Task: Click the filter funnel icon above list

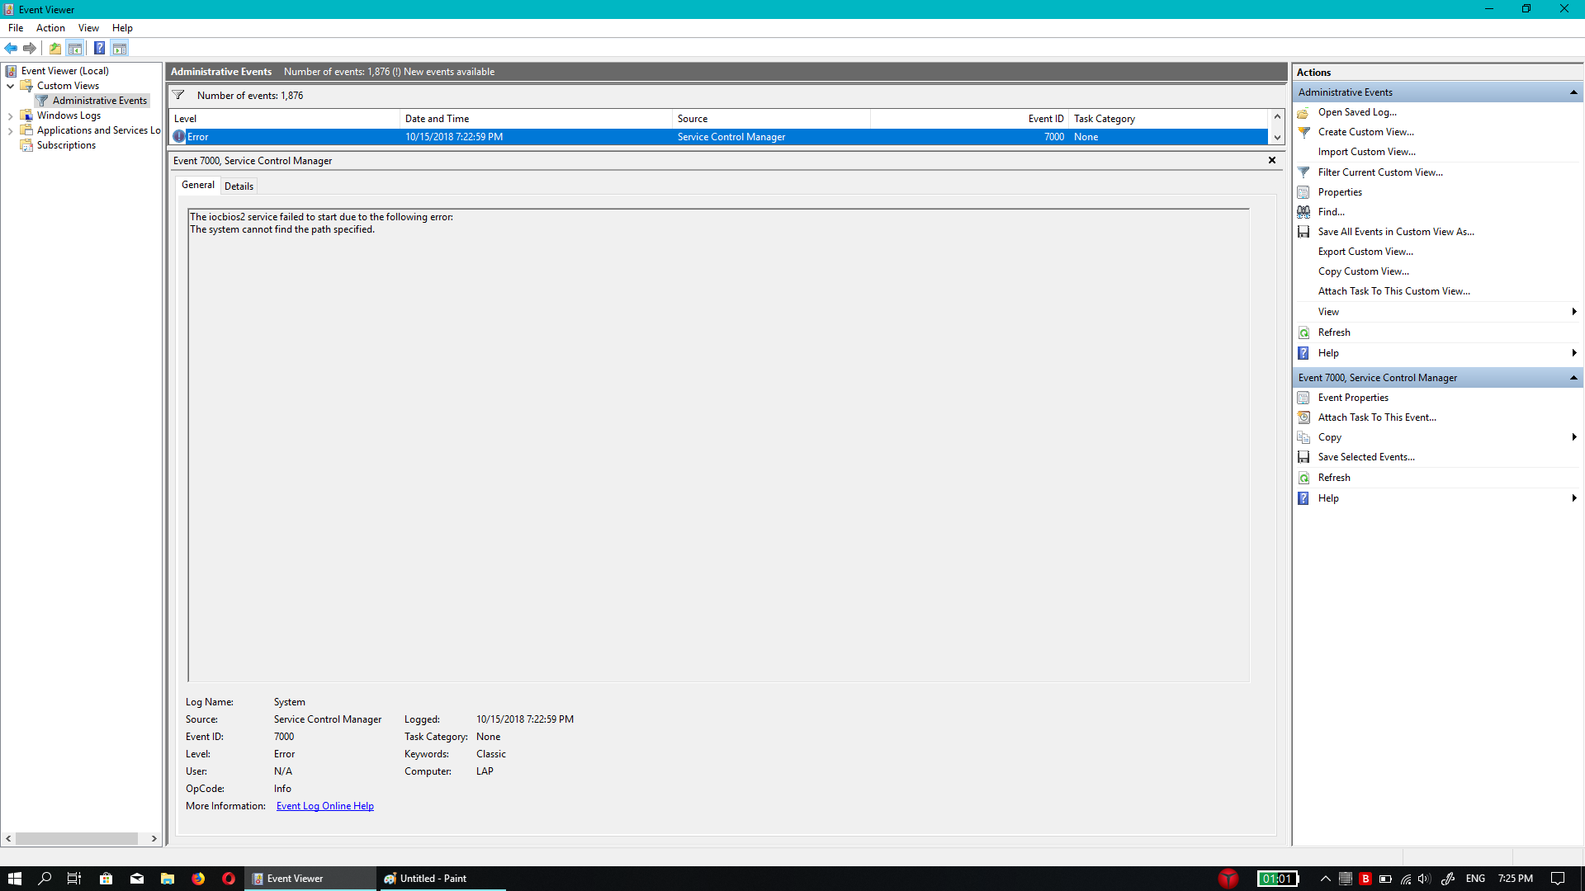Action: (178, 95)
